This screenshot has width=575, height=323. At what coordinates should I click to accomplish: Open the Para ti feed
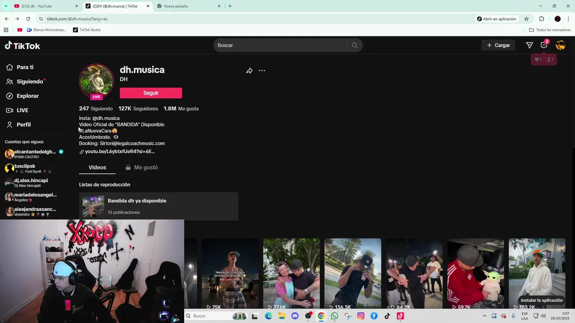tap(20, 67)
